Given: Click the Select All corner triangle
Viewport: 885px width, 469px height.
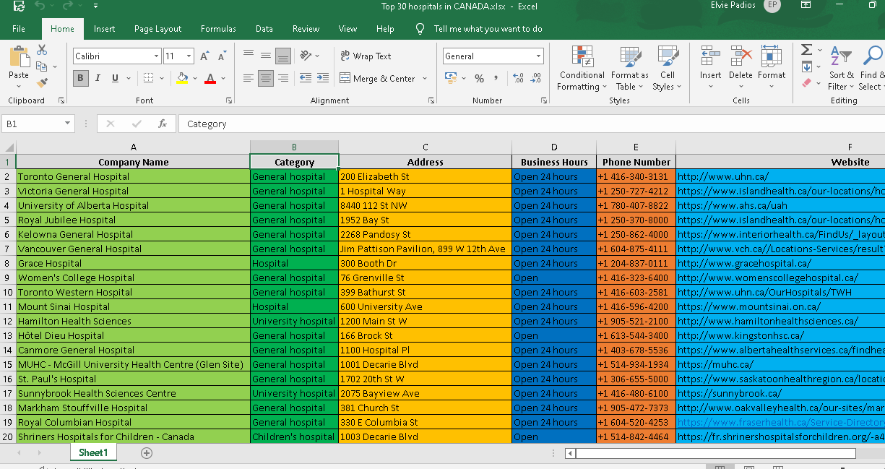Looking at the screenshot, I should (8, 147).
